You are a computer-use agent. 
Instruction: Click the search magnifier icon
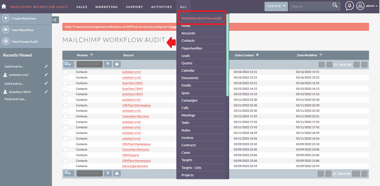pyautogui.click(x=335, y=5)
